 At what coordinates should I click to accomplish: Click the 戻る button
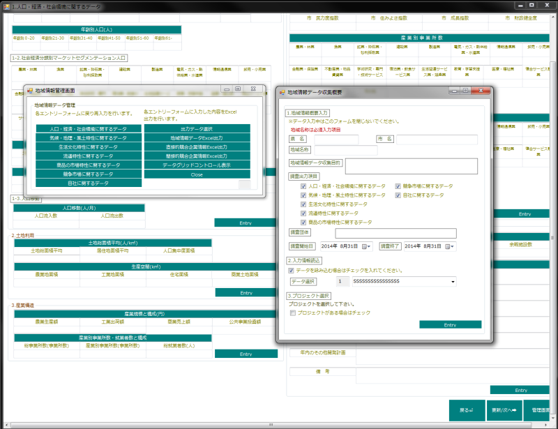(x=467, y=410)
